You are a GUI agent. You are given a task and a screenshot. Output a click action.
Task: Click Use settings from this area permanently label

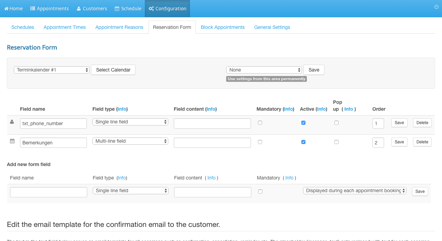[x=267, y=79]
